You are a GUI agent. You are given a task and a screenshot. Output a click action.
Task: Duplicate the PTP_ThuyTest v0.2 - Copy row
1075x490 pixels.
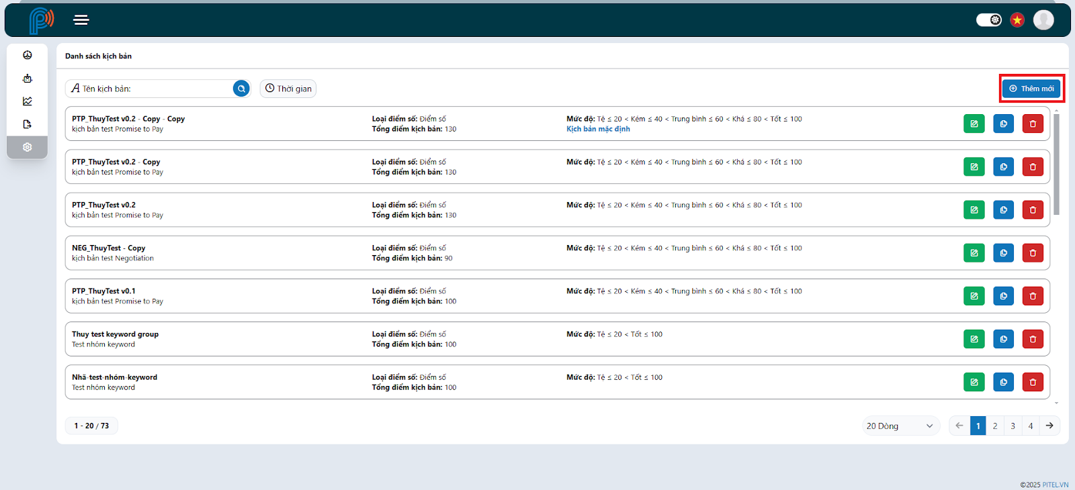point(1004,166)
